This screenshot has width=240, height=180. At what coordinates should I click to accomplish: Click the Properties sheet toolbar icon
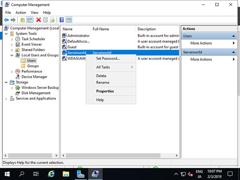(x=45, y=20)
